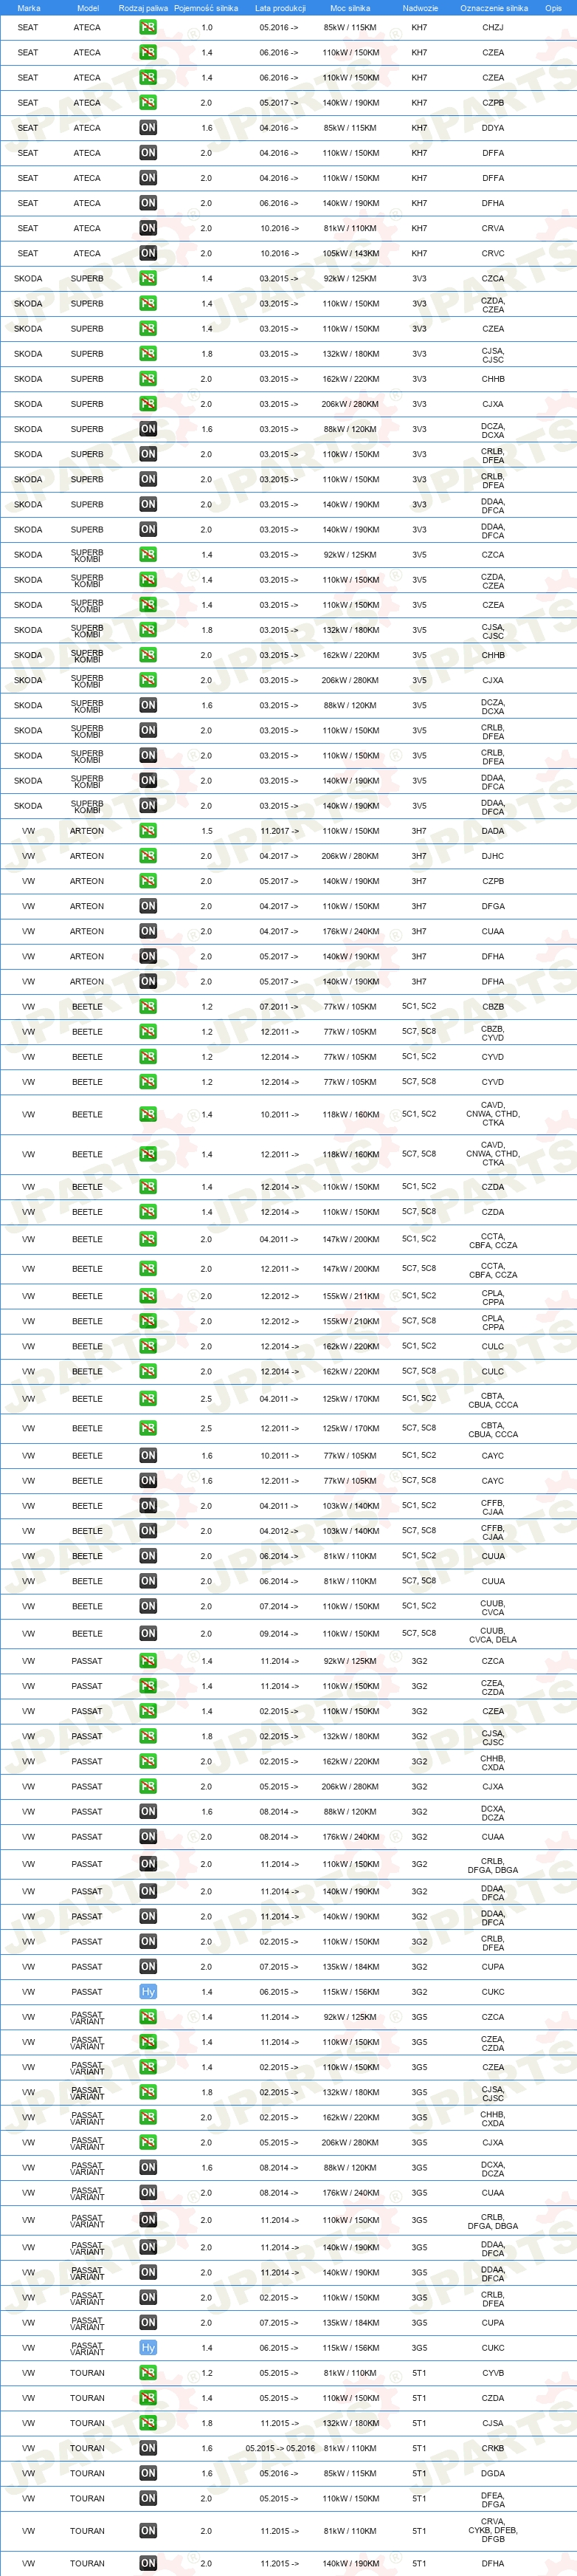The height and width of the screenshot is (2576, 577).
Task: Select the engine code cell DGDA
Action: (493, 2473)
